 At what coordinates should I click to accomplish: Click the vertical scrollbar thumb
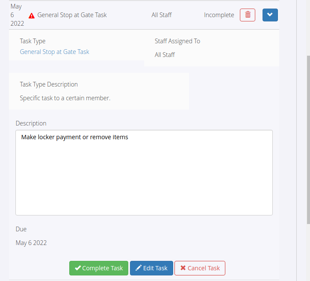click(308, 140)
